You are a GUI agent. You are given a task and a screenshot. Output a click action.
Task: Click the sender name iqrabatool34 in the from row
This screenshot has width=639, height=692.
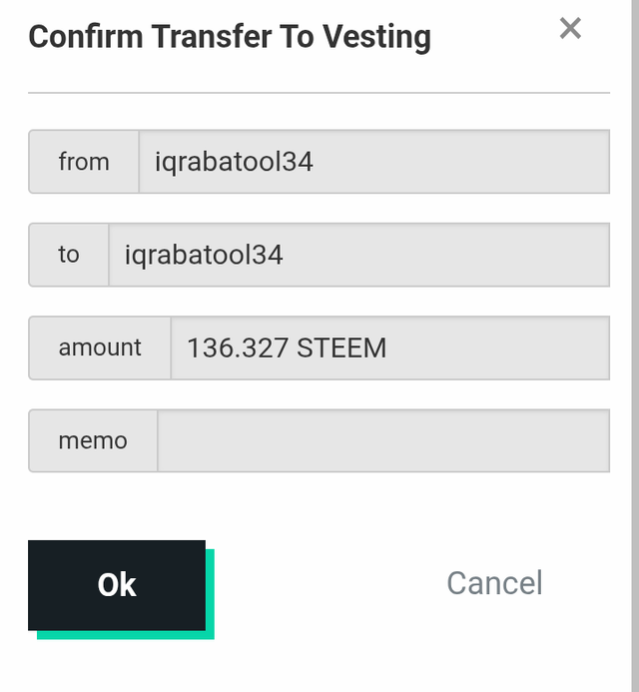click(234, 162)
